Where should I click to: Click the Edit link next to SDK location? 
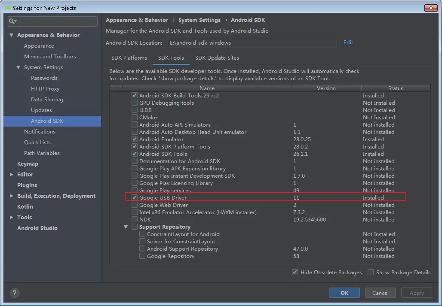(x=348, y=42)
